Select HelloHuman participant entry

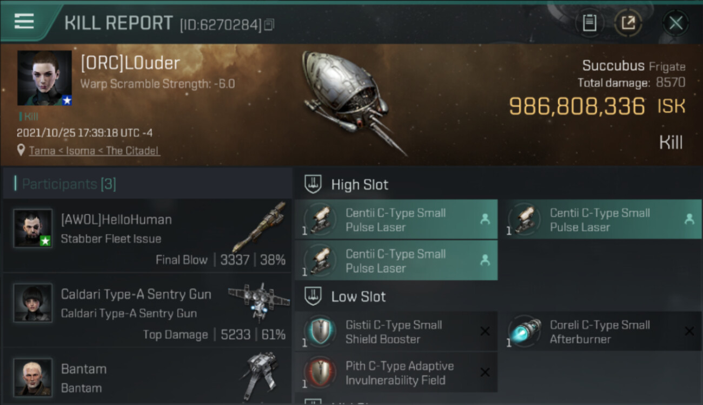(x=148, y=235)
